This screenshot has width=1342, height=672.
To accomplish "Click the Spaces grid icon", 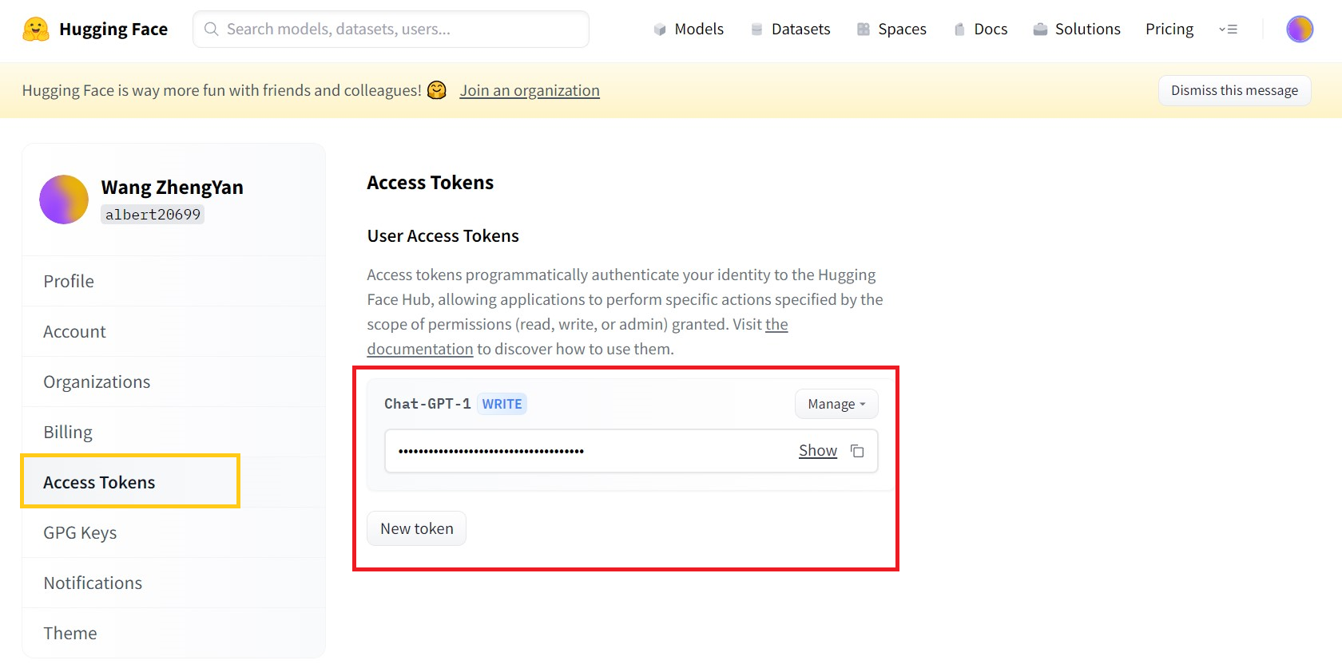I will [x=864, y=30].
